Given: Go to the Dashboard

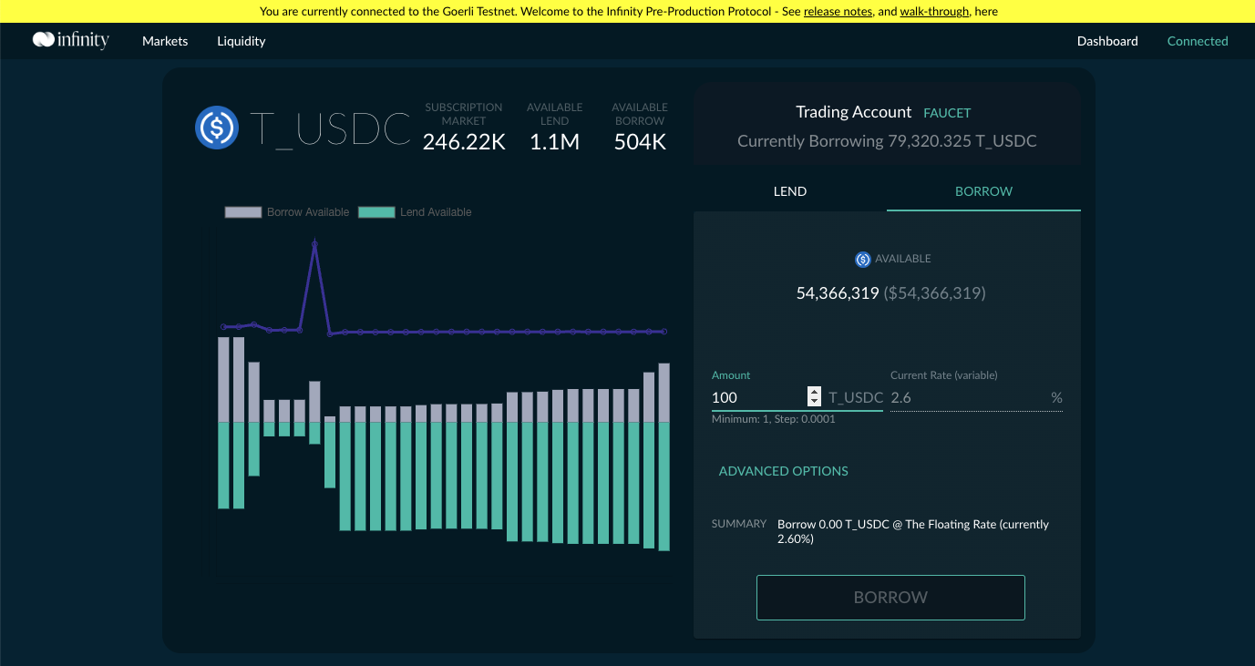Looking at the screenshot, I should pos(1107,41).
